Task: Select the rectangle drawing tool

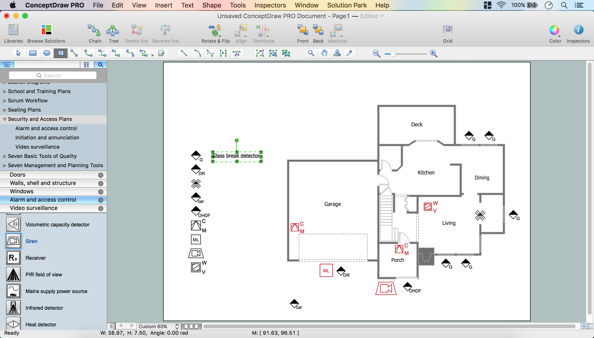Action: coord(33,53)
